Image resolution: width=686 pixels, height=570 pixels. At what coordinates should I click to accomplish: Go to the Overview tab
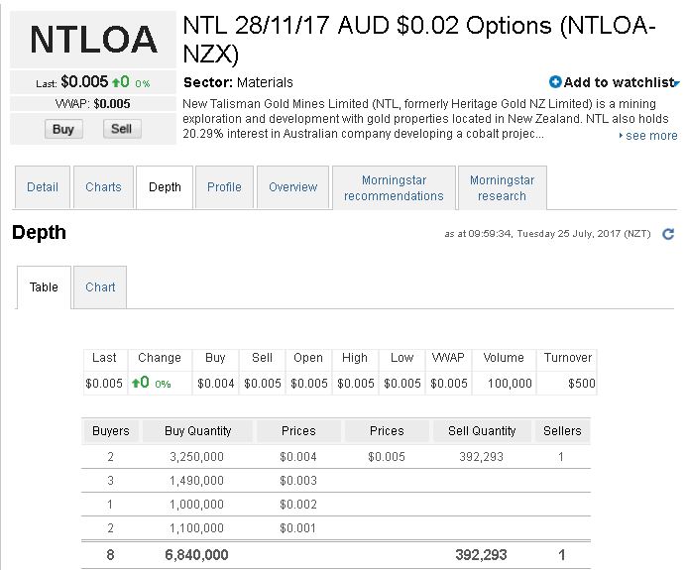[292, 187]
